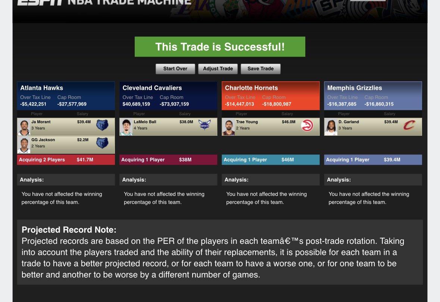The width and height of the screenshot is (440, 302).
Task: Select the Atlanta Hawks team header
Action: pos(66,95)
